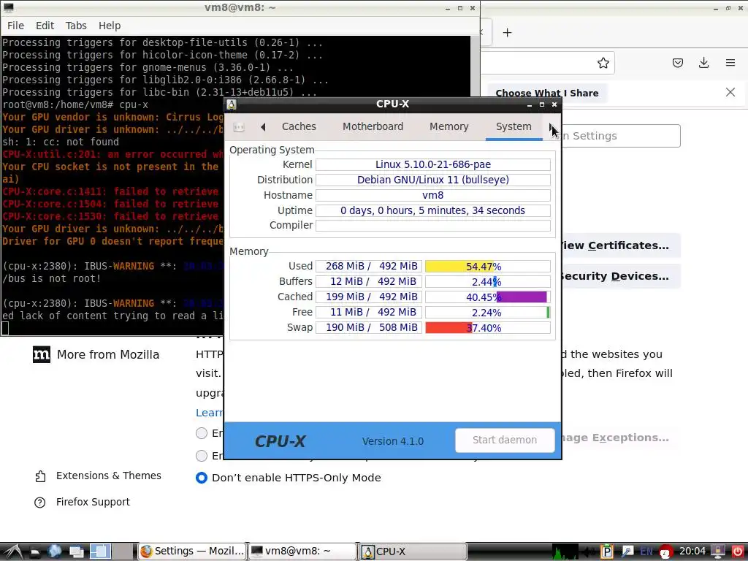Click the View Certificates button
Viewport: 748px width, 561px height.
620,245
